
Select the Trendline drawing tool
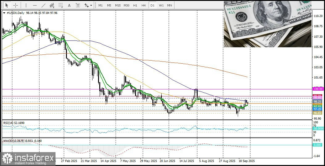click(43, 5)
